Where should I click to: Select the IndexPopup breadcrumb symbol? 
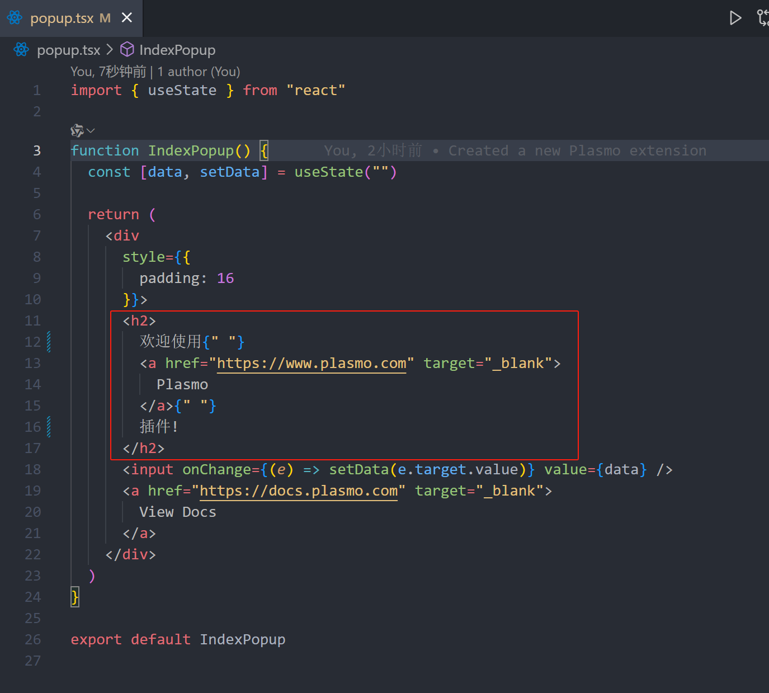[177, 50]
